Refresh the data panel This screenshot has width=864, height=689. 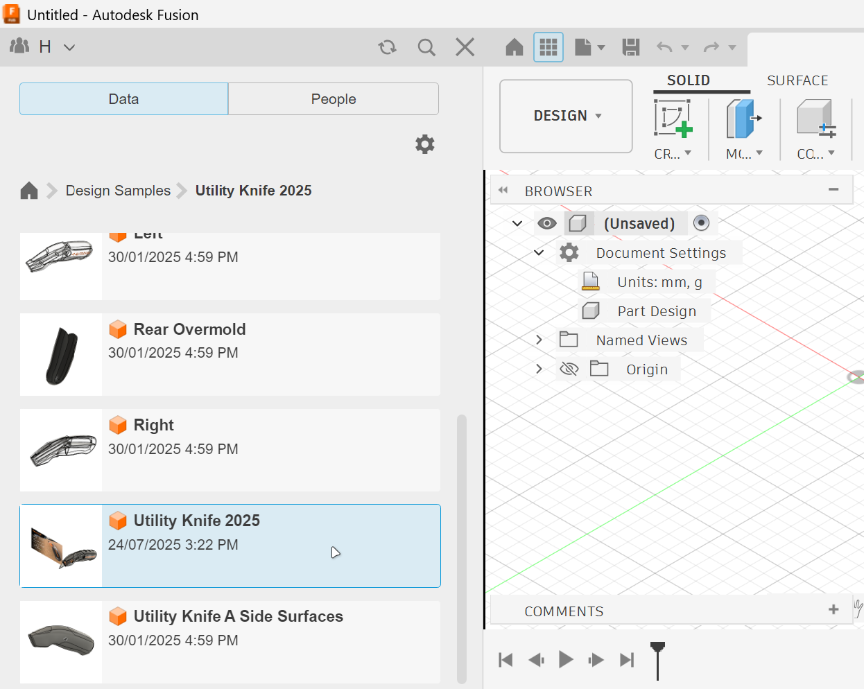click(x=387, y=47)
